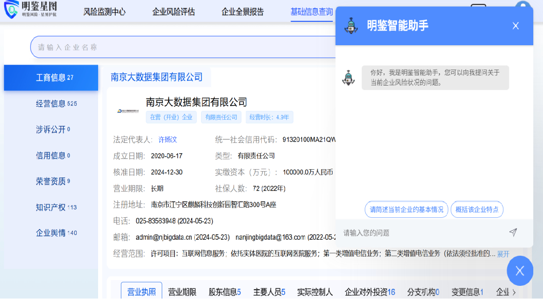Open the 企业对外投资 tab

[x=370, y=292]
